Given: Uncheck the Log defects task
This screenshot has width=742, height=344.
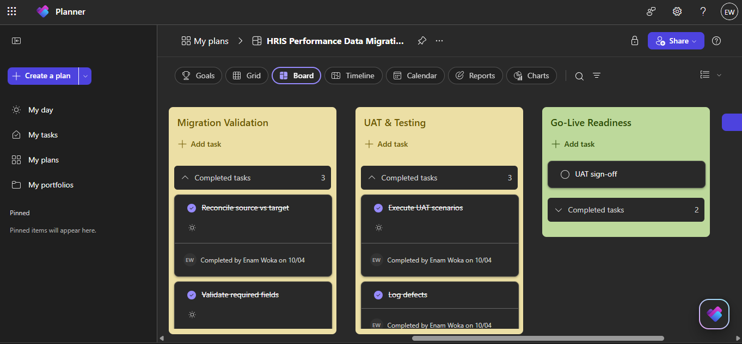Looking at the screenshot, I should tap(378, 295).
